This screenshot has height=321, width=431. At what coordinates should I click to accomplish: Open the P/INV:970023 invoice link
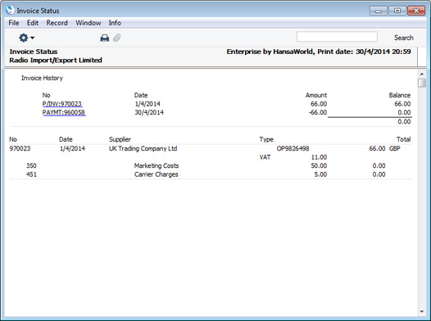62,104
